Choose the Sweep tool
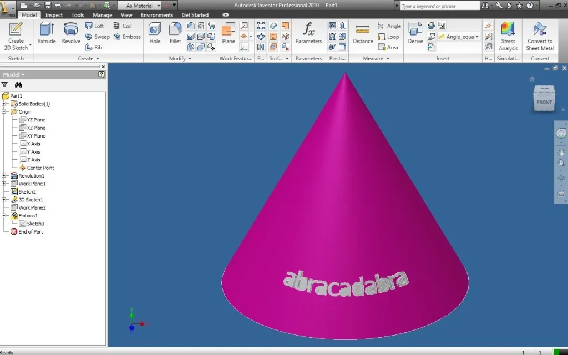 coord(97,37)
